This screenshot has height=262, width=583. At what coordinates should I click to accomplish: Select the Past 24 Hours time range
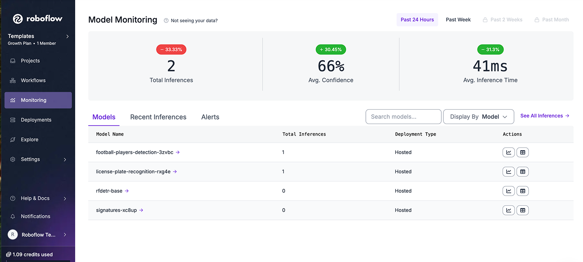point(417,20)
